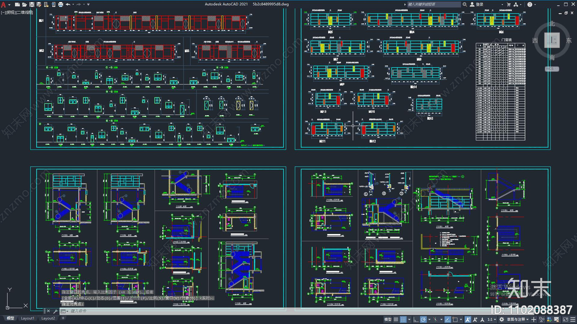
Task: Close the command line with X icon
Action: pos(48,311)
